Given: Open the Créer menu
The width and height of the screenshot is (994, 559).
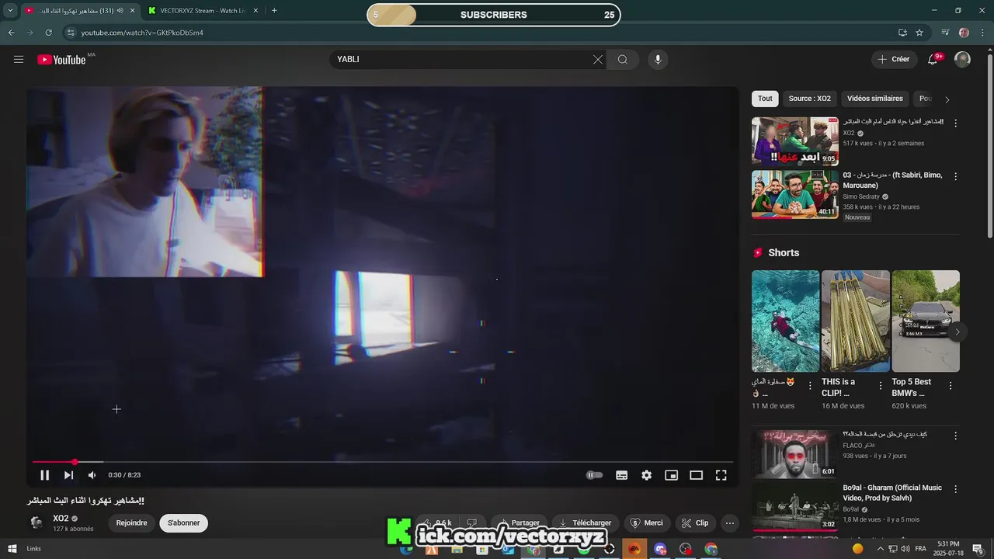Looking at the screenshot, I should (893, 60).
